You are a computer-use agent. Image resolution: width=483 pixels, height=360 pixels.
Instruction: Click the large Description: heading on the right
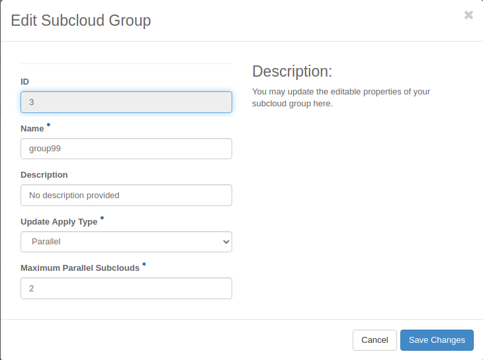click(292, 71)
